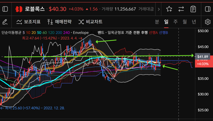Screen dimensions: 213x121
Task: Click the $25.00 axis label
Action: 203,110
